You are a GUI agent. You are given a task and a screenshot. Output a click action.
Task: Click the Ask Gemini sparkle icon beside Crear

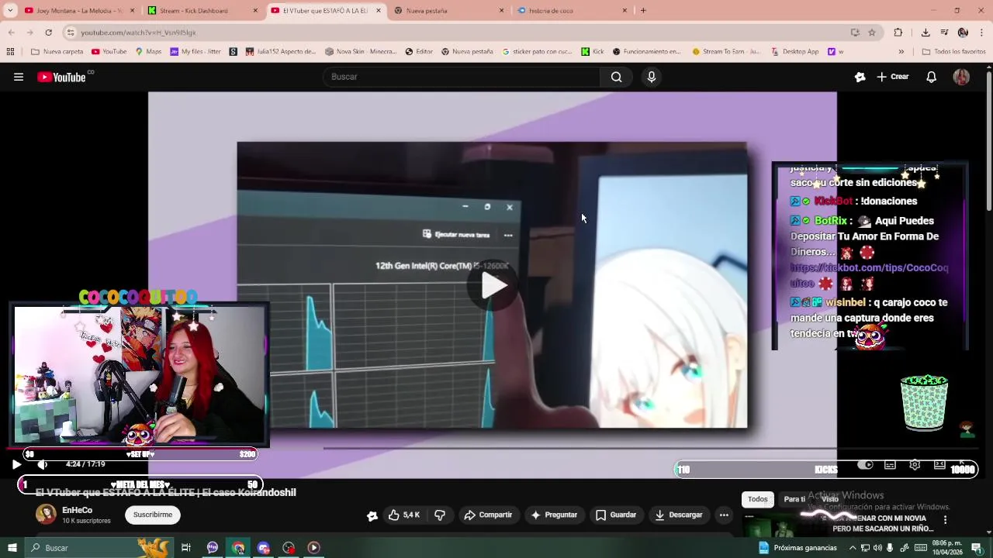[860, 77]
